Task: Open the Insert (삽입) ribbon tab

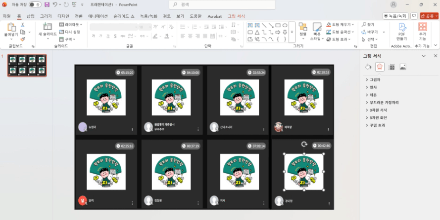Action: point(31,16)
